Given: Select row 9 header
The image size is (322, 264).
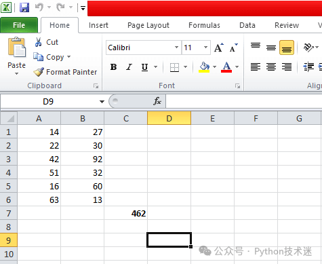Looking at the screenshot, I should coord(9,240).
